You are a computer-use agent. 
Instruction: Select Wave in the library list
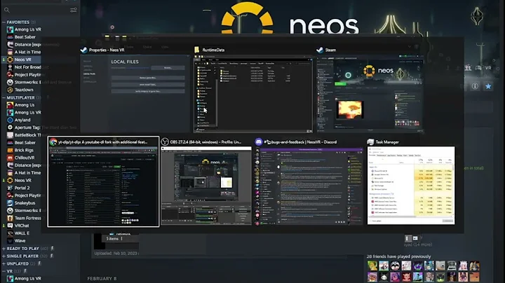(x=20, y=240)
